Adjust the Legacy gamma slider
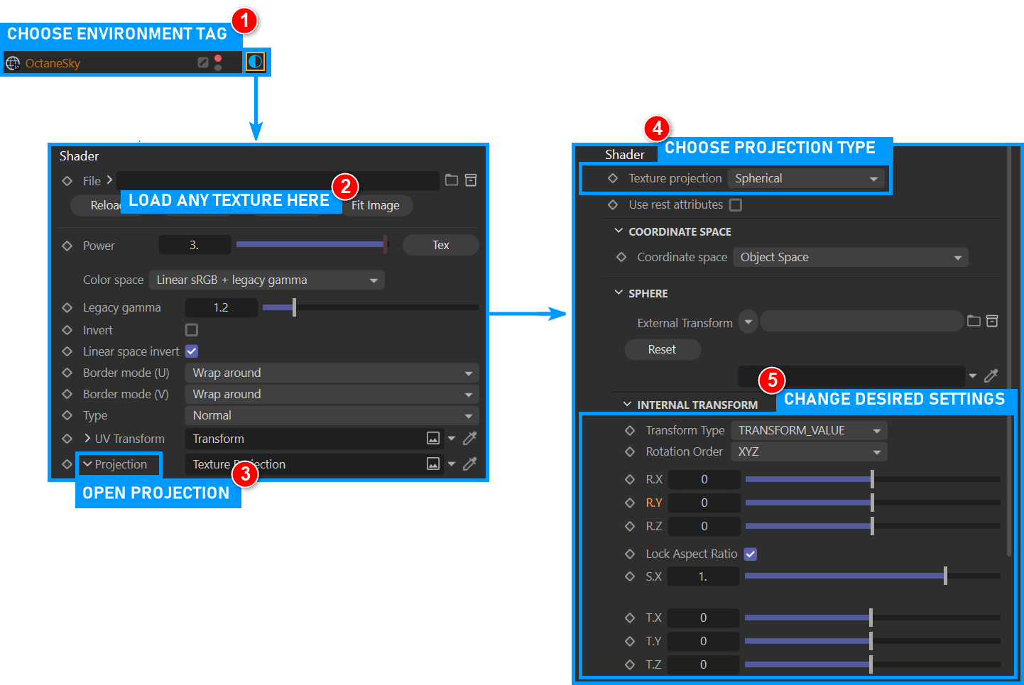This screenshot has width=1024, height=685. coord(294,307)
